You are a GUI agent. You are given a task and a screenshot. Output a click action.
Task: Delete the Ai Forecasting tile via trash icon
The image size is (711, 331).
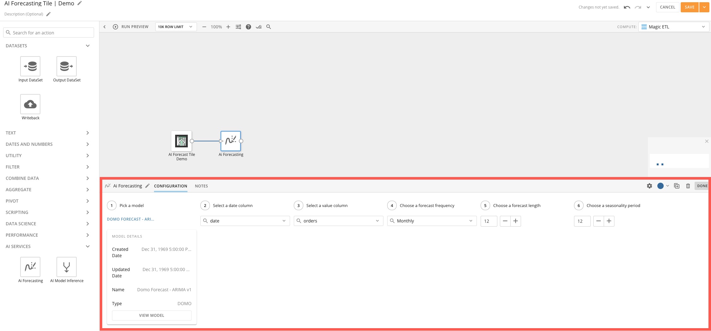click(x=688, y=186)
